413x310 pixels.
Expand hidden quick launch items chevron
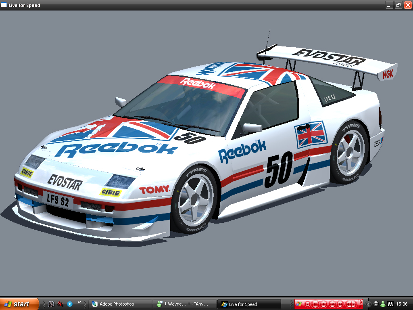(79, 302)
